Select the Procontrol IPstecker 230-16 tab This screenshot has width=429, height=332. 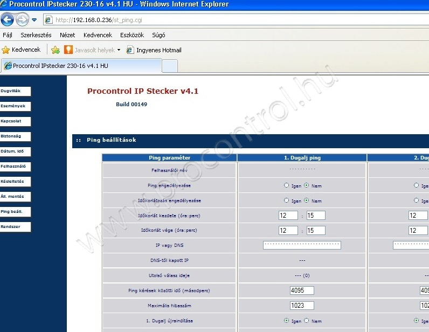click(81, 66)
